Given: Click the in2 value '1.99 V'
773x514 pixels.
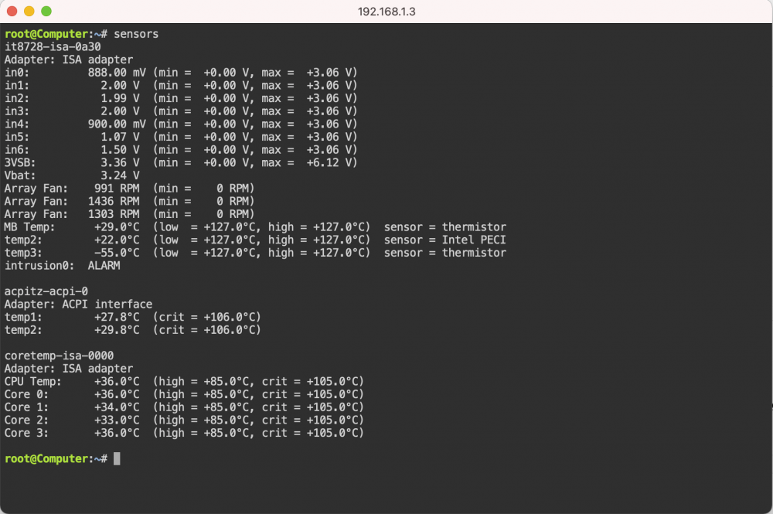Looking at the screenshot, I should 121,98.
